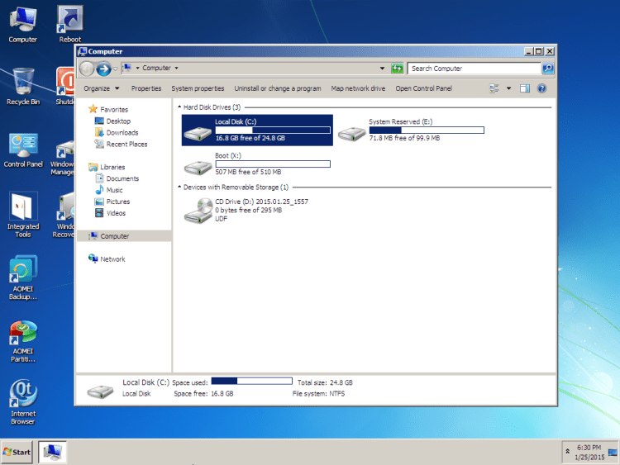Click the Search Computer input field

point(475,69)
